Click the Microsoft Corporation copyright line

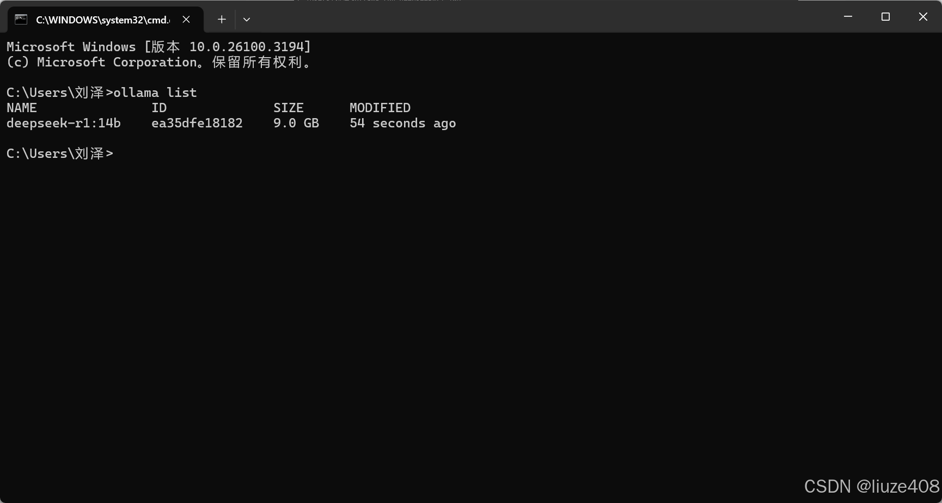pos(159,62)
